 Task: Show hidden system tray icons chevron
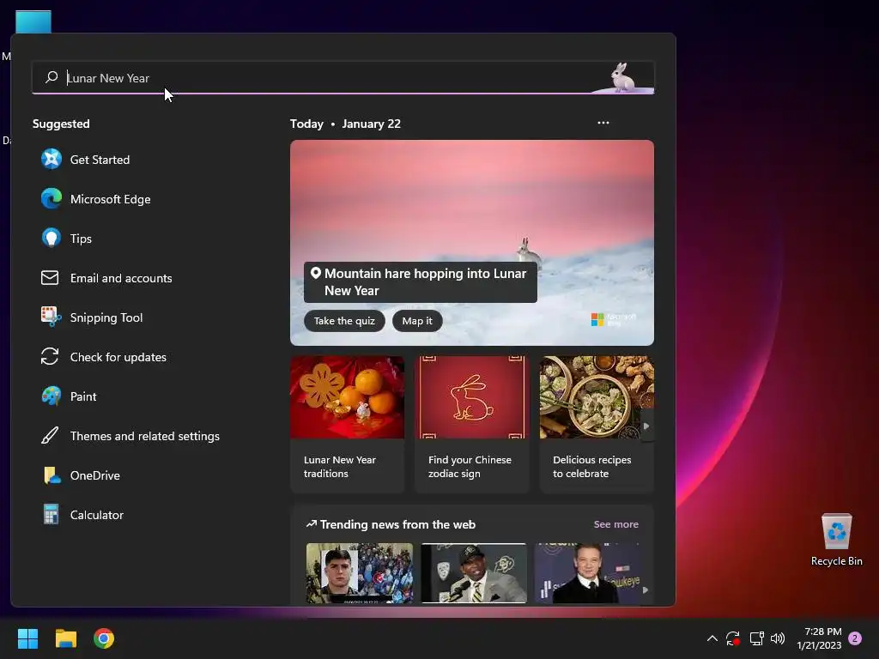712,638
